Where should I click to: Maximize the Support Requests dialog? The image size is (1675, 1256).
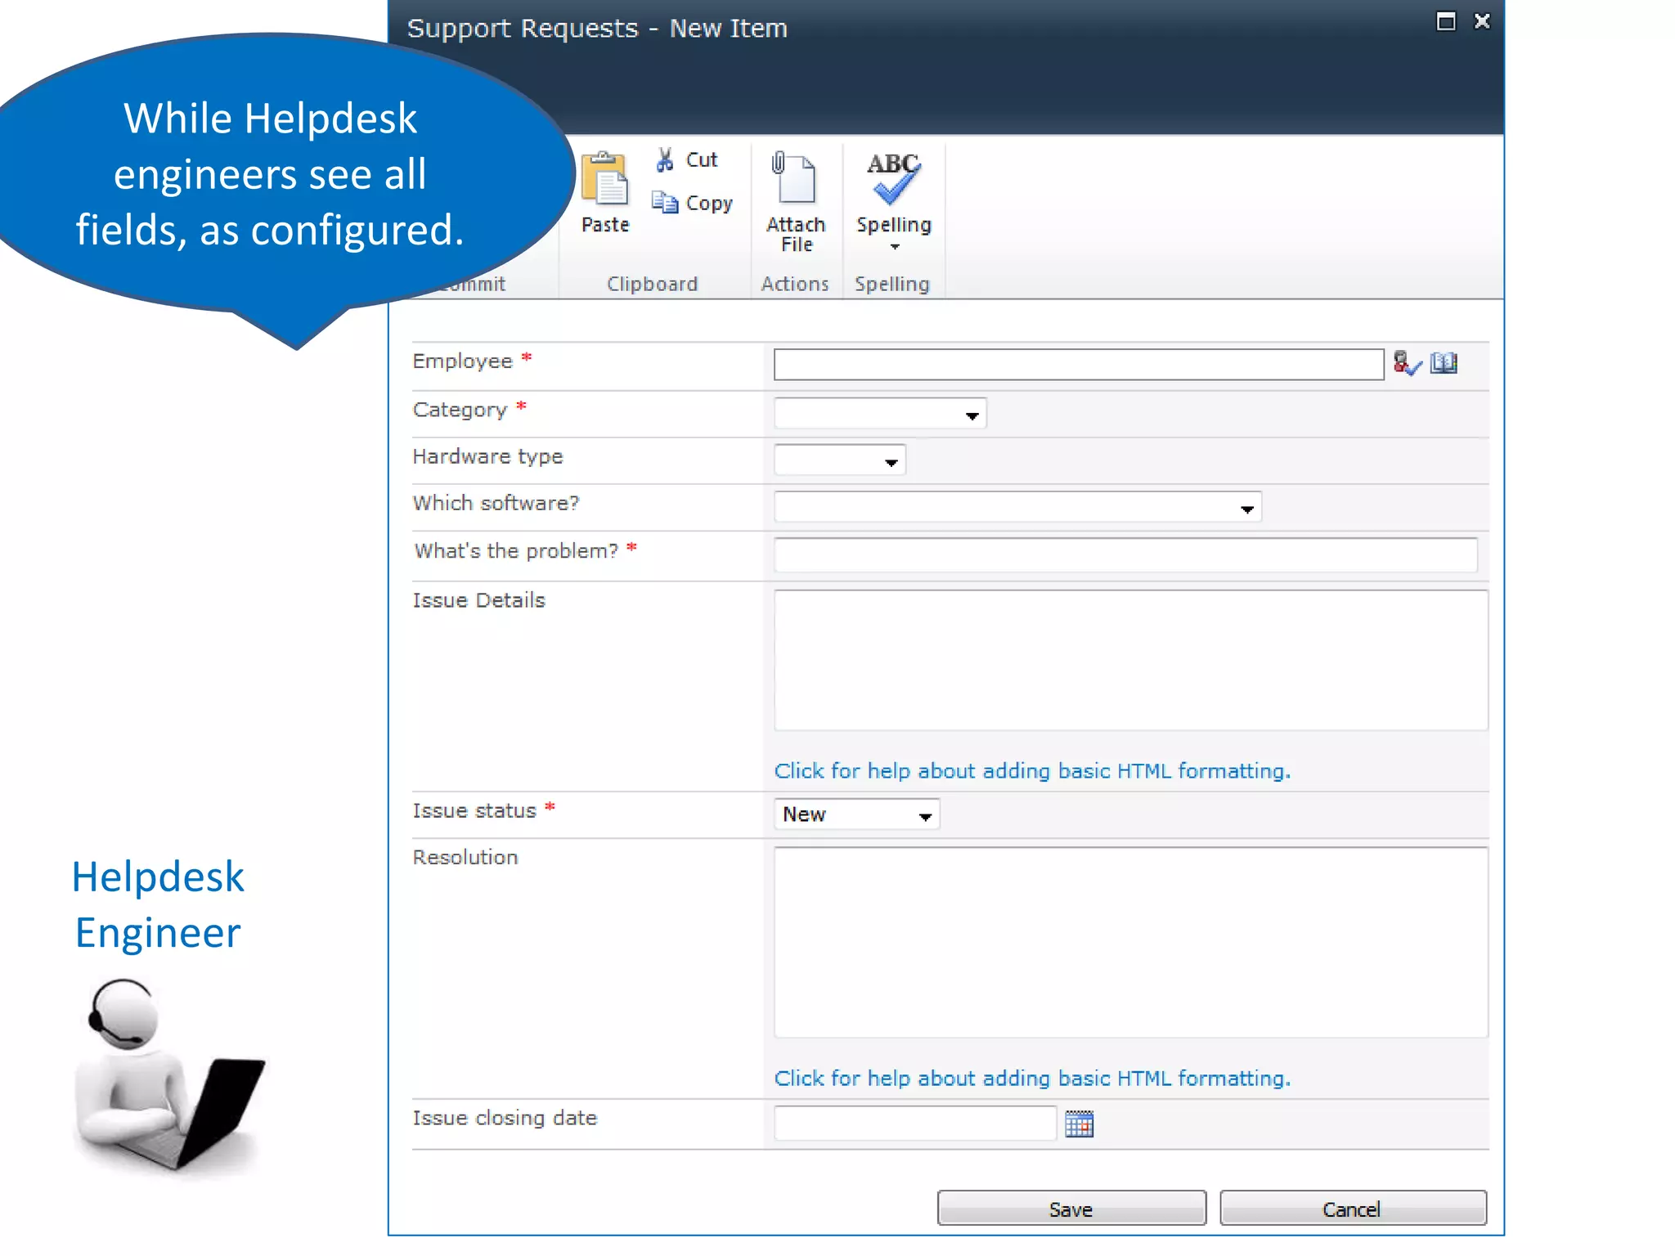coord(1446,21)
